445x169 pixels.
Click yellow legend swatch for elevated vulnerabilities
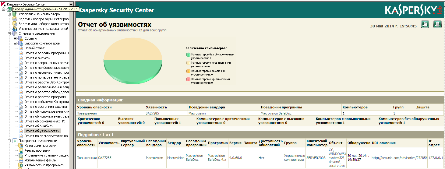[x=188, y=63]
